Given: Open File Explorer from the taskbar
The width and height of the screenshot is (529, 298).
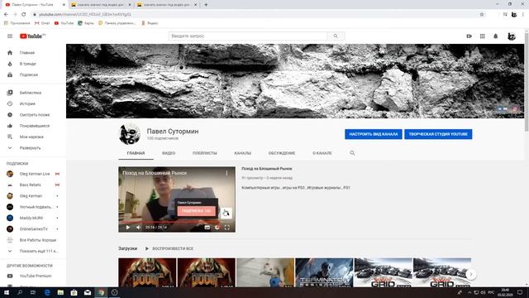Looking at the screenshot, I should [x=60, y=292].
